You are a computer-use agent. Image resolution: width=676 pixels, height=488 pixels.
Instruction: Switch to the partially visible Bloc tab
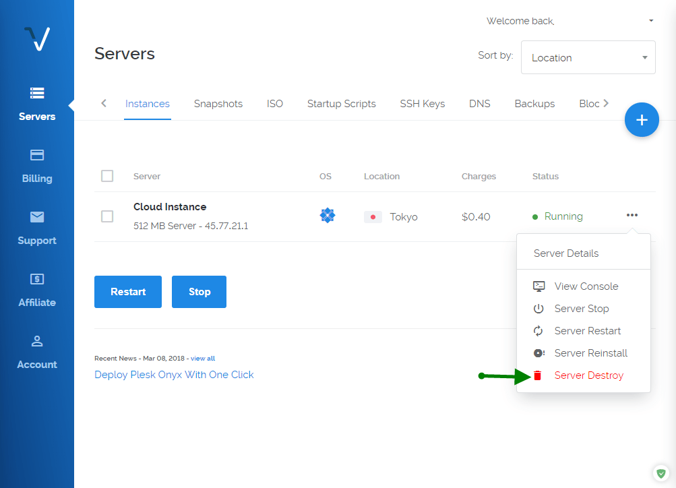point(589,104)
